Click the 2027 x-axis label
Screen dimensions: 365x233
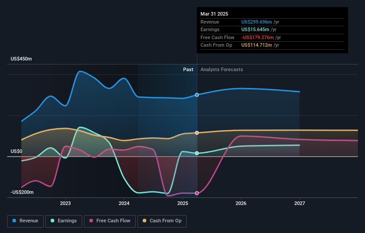click(300, 204)
